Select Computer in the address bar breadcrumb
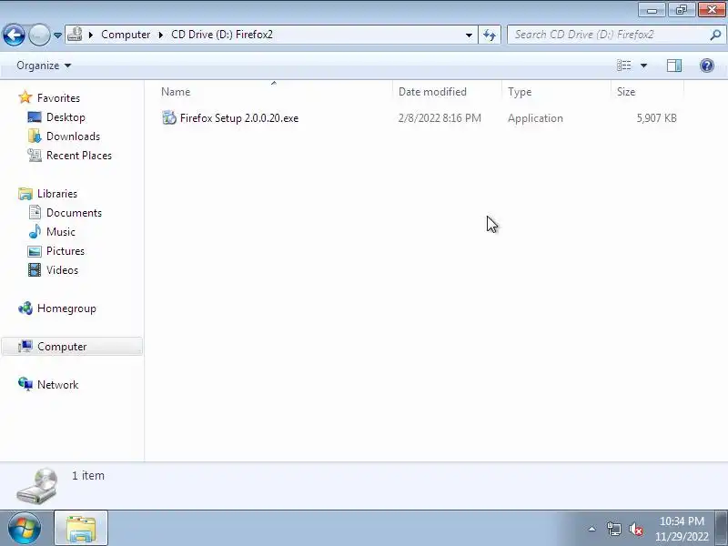The height and width of the screenshot is (546, 728). pyautogui.click(x=126, y=35)
